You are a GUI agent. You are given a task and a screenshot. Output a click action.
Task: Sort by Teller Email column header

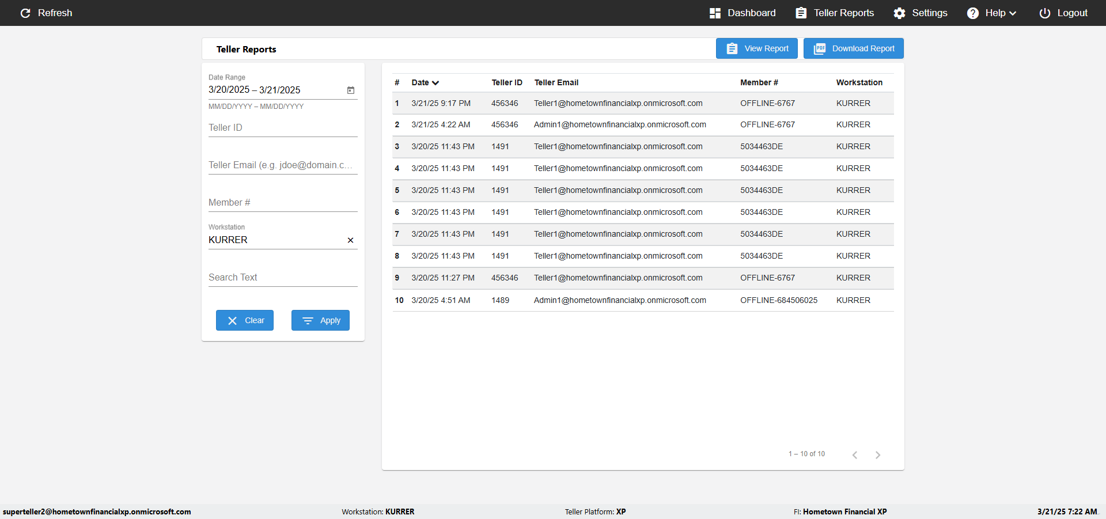pyautogui.click(x=556, y=82)
